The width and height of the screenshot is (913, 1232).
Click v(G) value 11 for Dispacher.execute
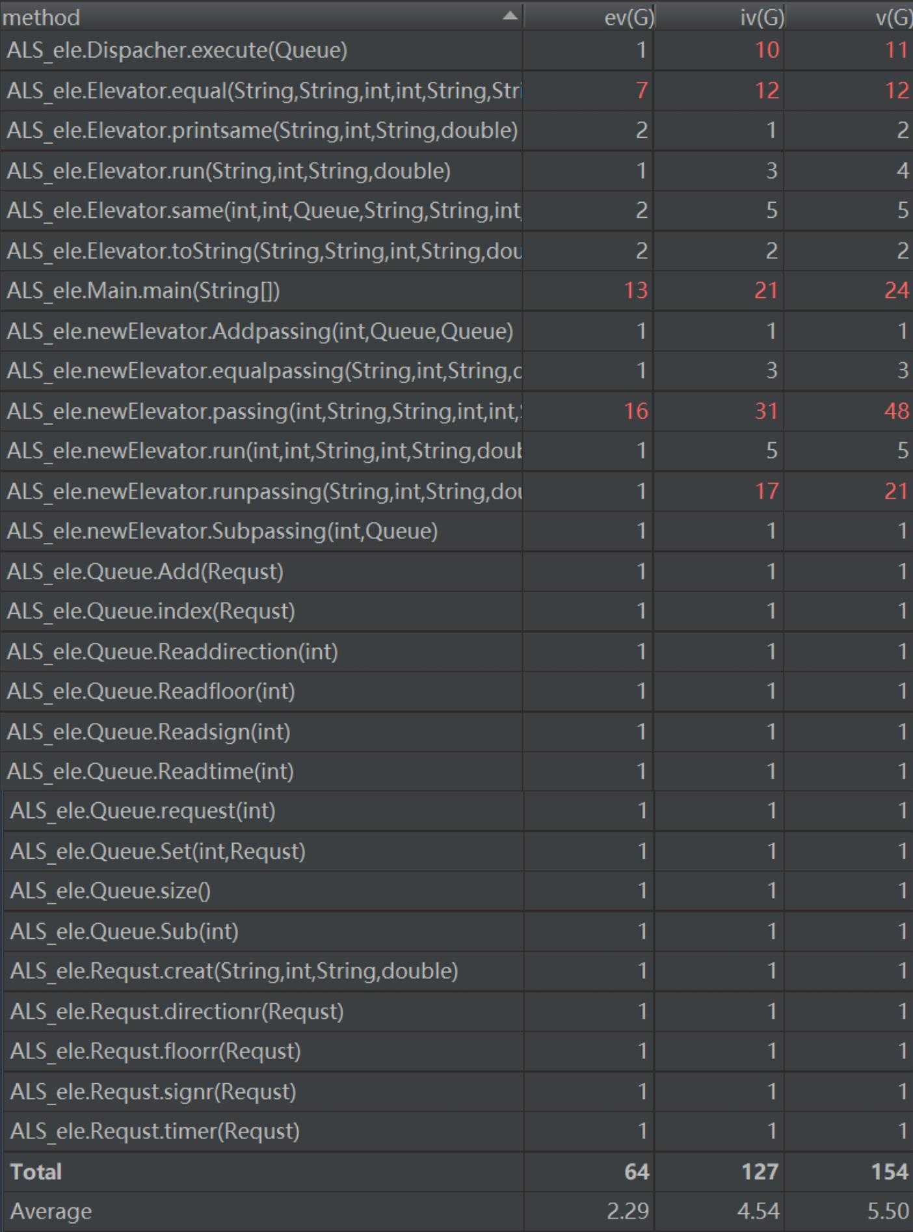click(897, 50)
